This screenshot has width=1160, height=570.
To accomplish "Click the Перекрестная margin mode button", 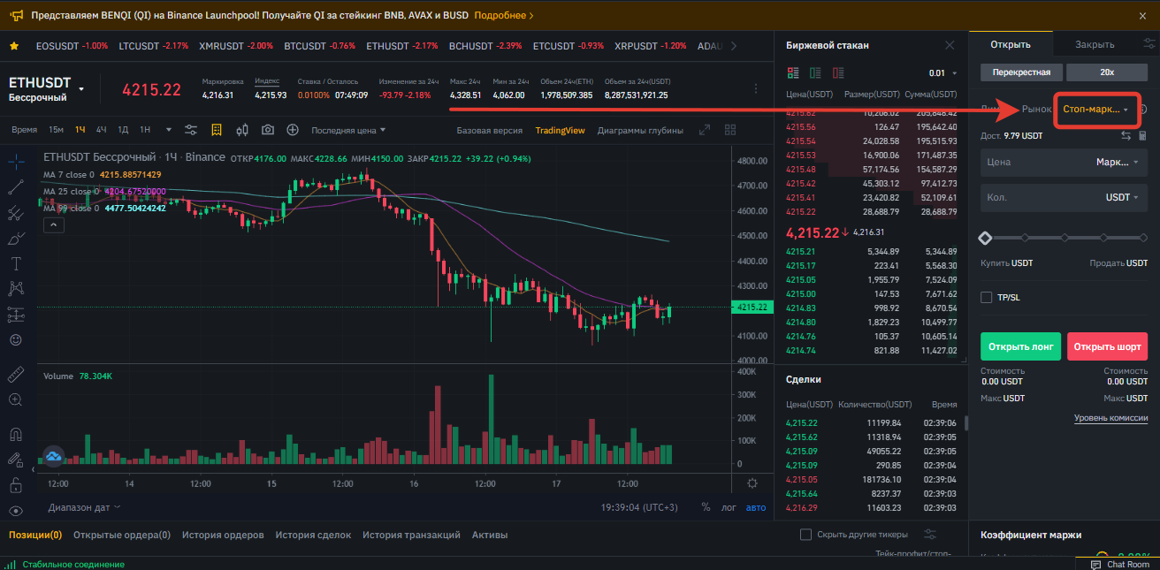I will 1021,72.
